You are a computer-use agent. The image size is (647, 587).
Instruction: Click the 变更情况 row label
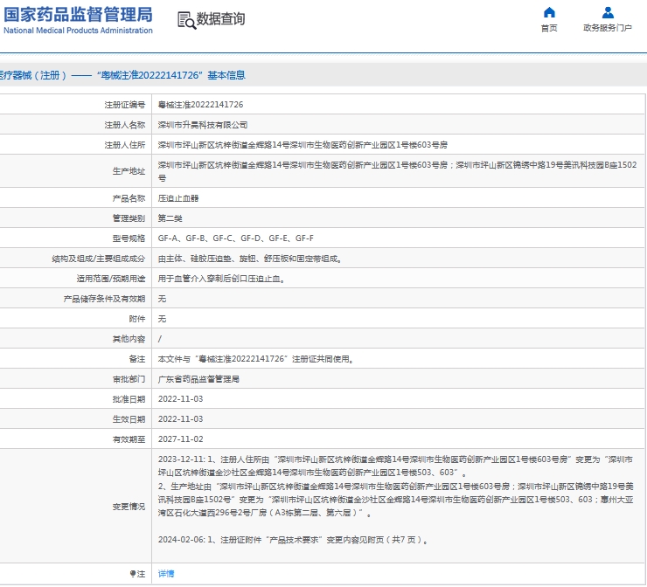click(x=129, y=507)
